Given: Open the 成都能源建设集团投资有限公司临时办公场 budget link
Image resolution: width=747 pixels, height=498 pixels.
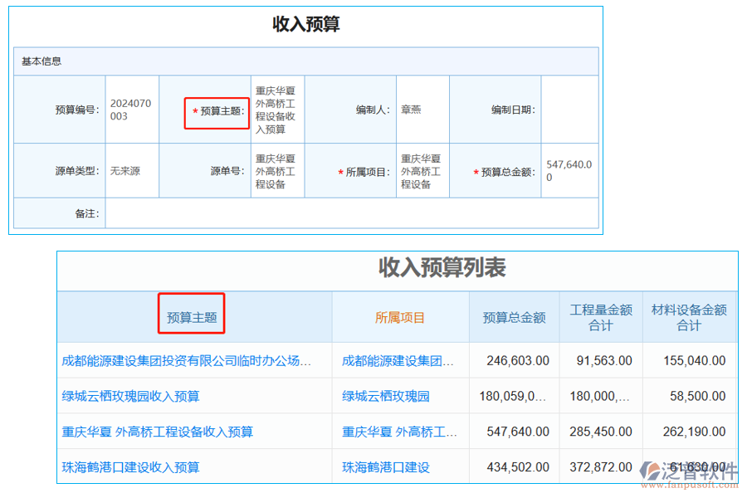Looking at the screenshot, I should point(187,360).
